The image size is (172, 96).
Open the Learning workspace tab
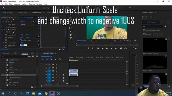[x=46, y=8]
